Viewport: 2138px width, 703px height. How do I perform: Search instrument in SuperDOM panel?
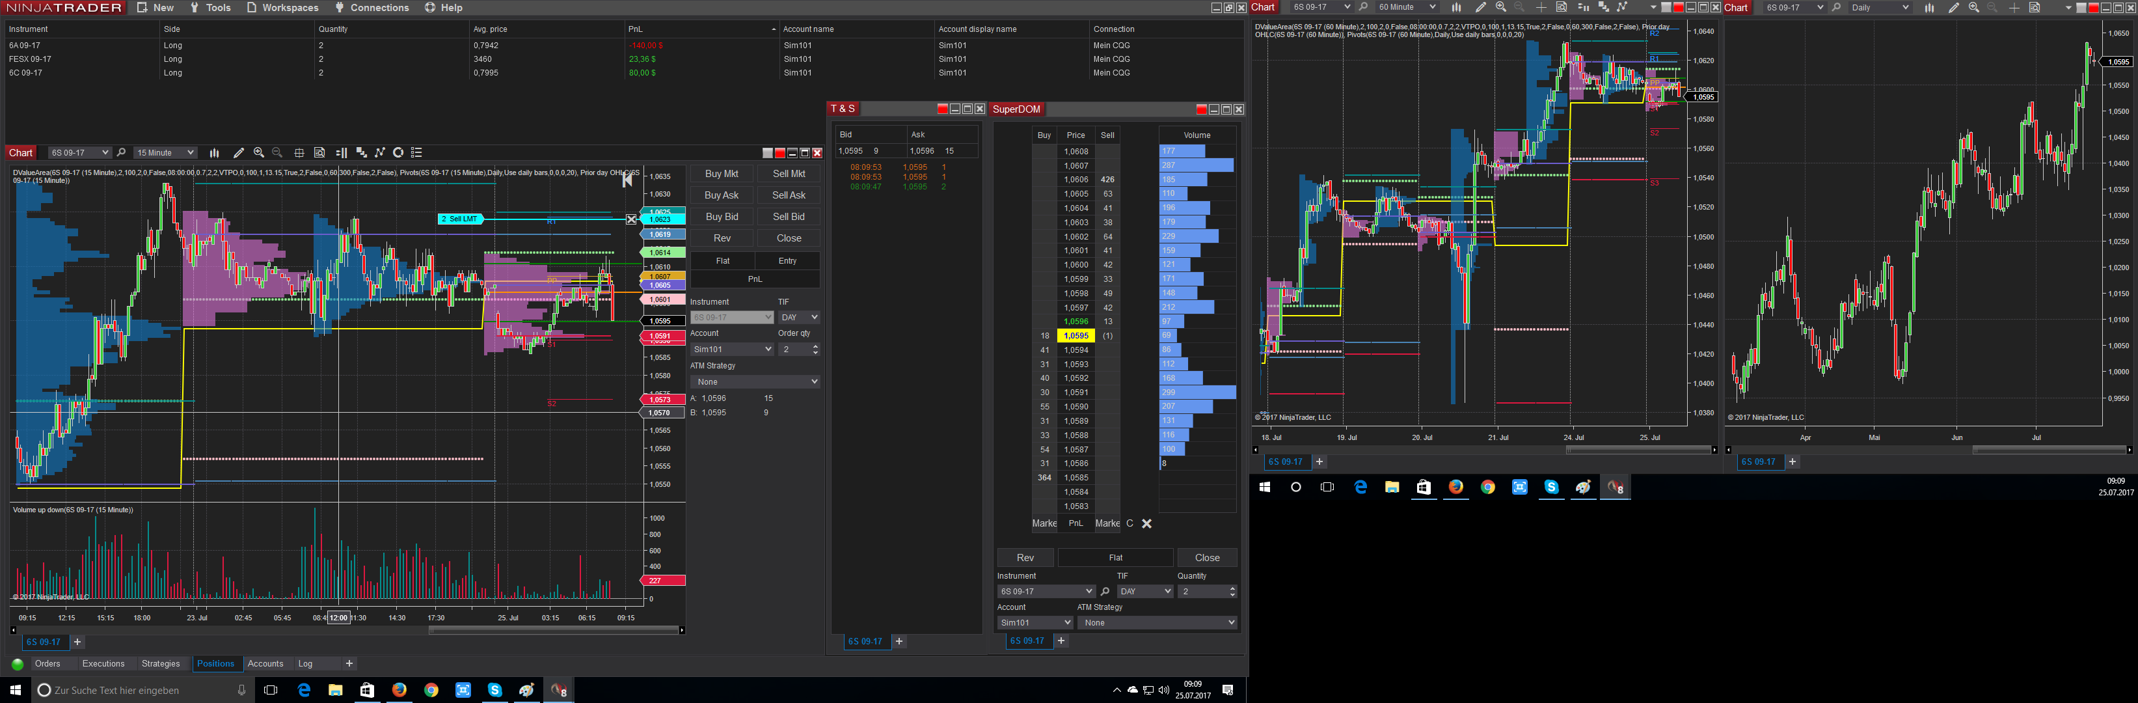coord(1105,592)
